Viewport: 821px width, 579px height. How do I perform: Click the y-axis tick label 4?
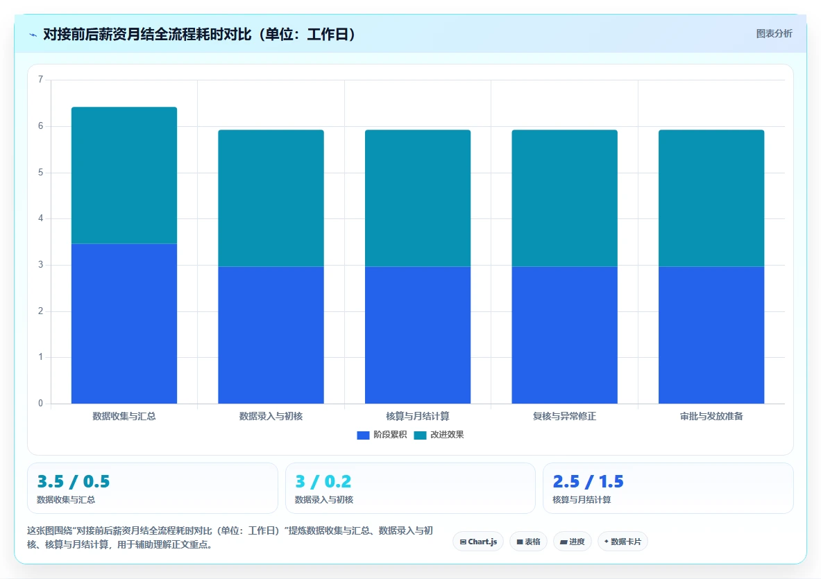click(40, 218)
